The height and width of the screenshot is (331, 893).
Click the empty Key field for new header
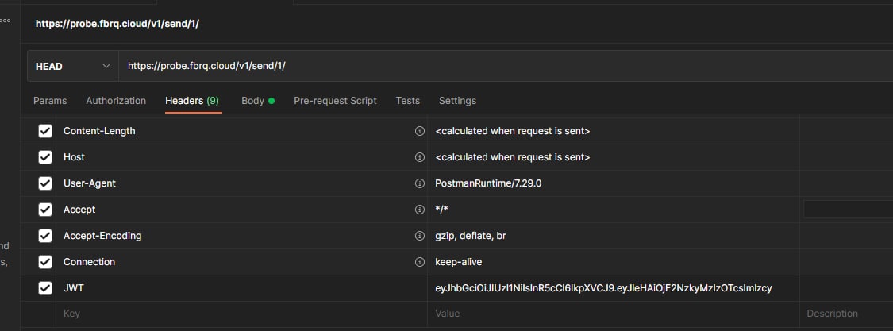(x=241, y=314)
